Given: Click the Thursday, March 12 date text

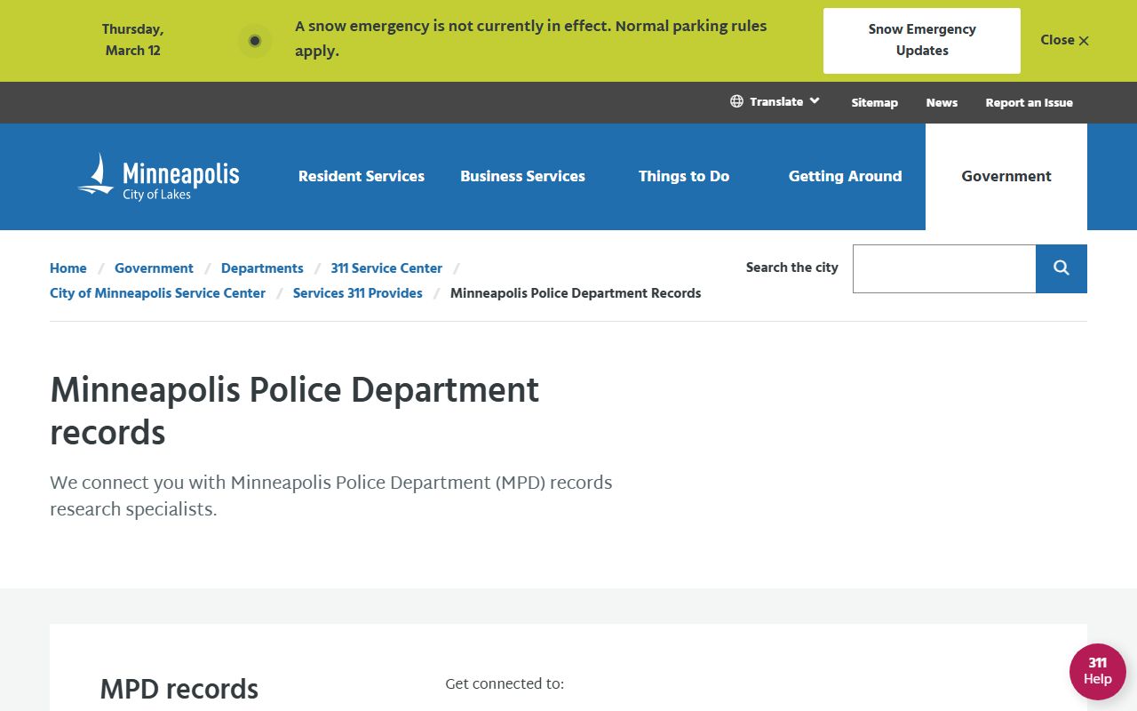Looking at the screenshot, I should (133, 40).
